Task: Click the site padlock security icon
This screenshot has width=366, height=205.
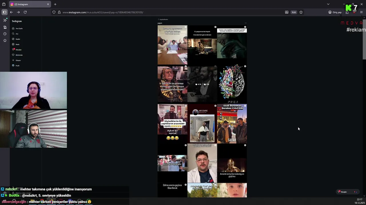Action: click(x=59, y=12)
